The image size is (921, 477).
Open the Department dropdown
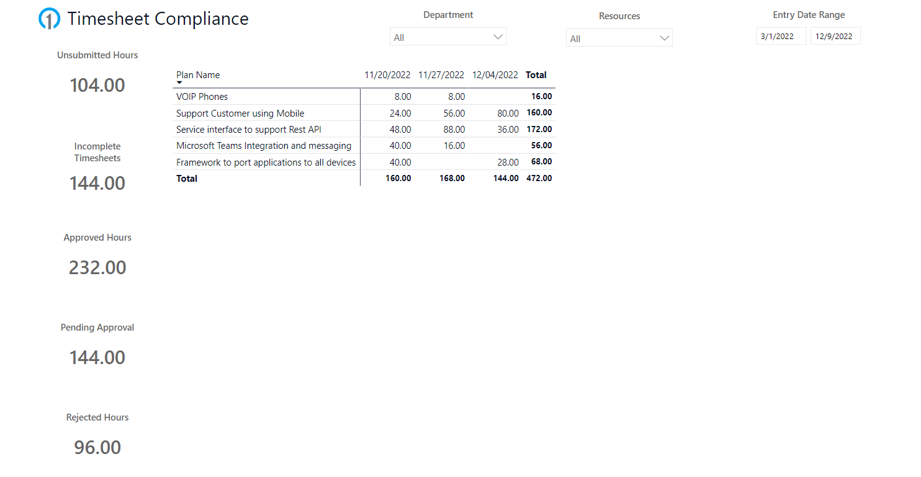coord(448,37)
